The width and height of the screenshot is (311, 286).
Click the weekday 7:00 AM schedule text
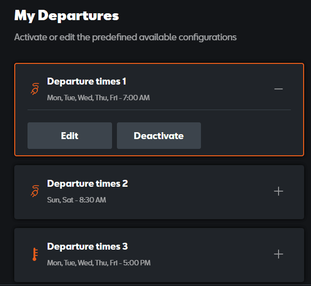click(98, 98)
